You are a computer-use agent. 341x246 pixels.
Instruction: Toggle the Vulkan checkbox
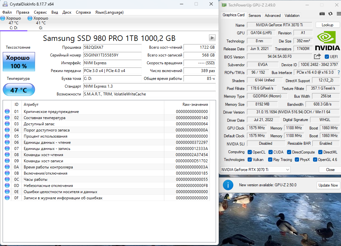pyautogui.click(x=250, y=160)
